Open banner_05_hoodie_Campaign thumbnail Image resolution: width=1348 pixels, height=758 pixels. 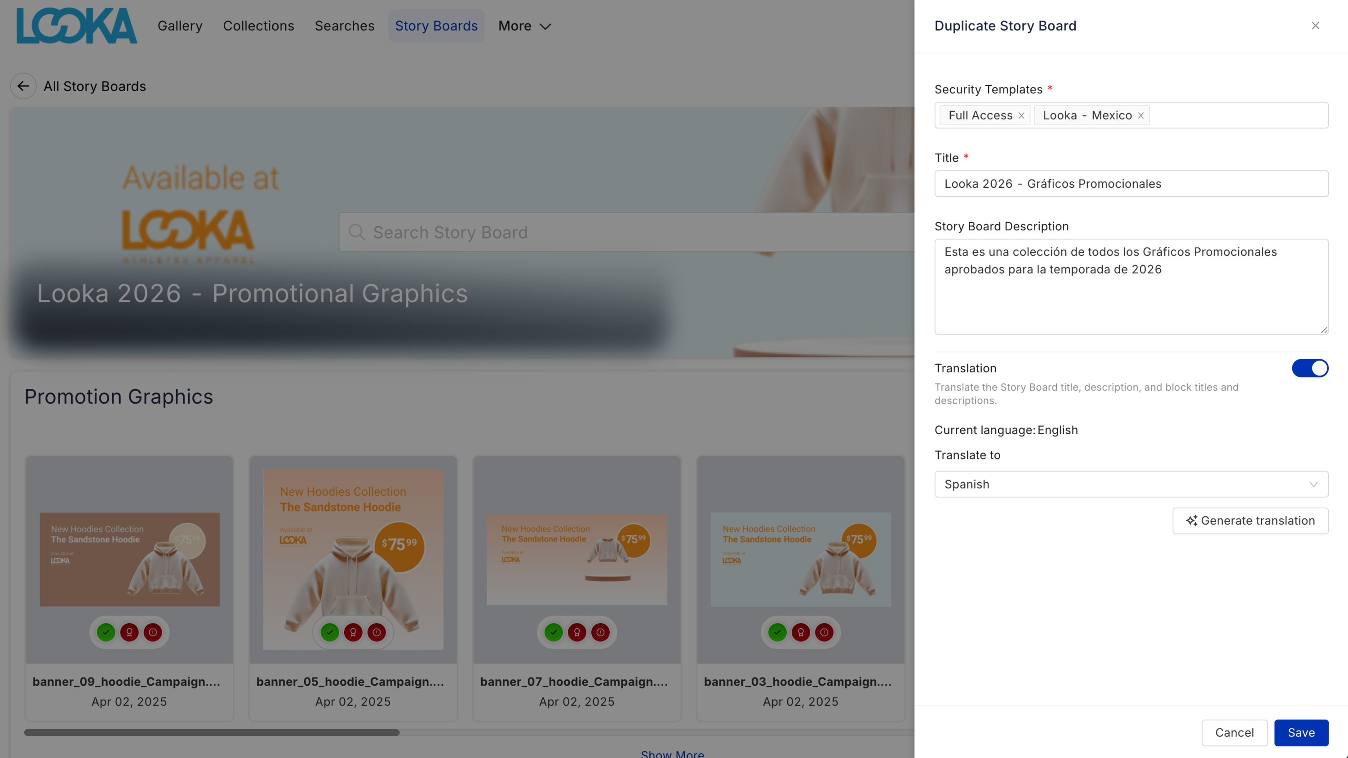(353, 559)
